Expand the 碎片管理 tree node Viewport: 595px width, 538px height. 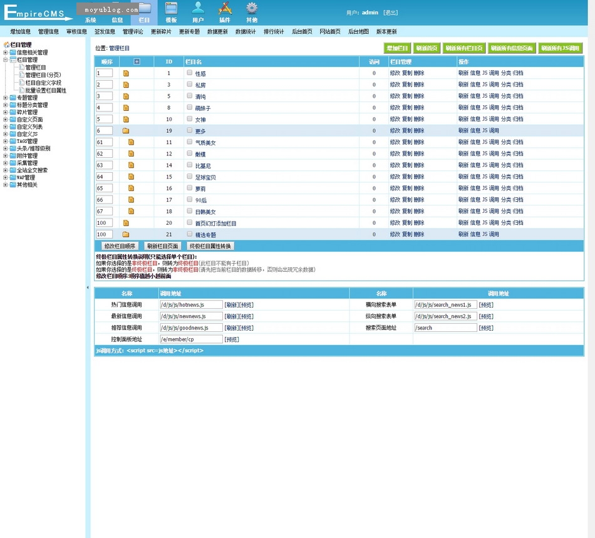click(5, 112)
